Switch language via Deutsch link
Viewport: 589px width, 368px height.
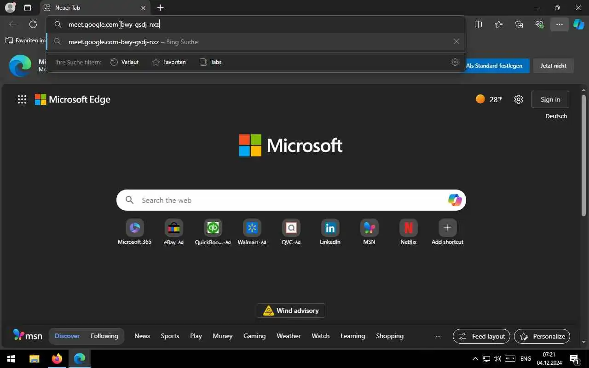tap(556, 116)
